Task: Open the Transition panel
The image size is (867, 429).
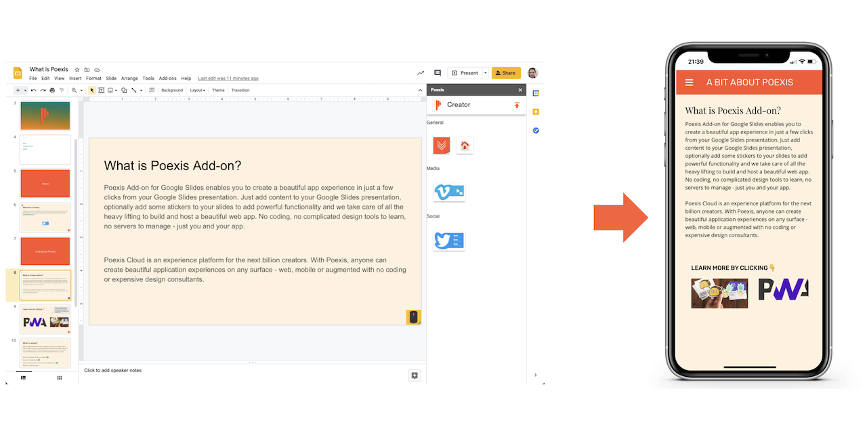Action: [x=240, y=90]
